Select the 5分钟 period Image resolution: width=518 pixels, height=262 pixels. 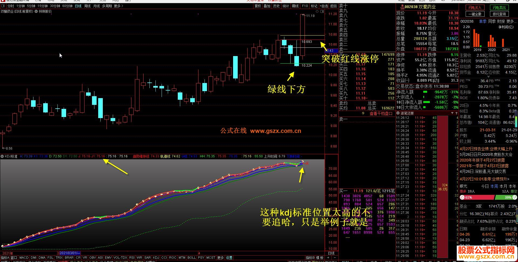(x=31, y=6)
